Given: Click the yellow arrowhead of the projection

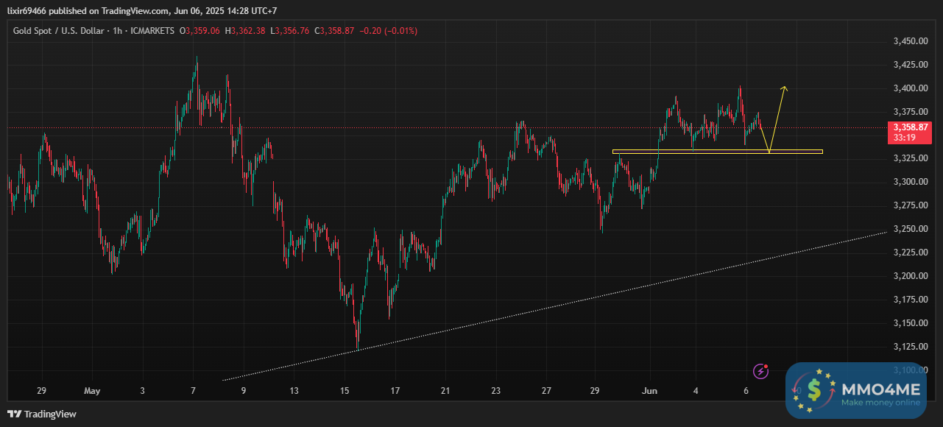Looking at the screenshot, I should [784, 89].
